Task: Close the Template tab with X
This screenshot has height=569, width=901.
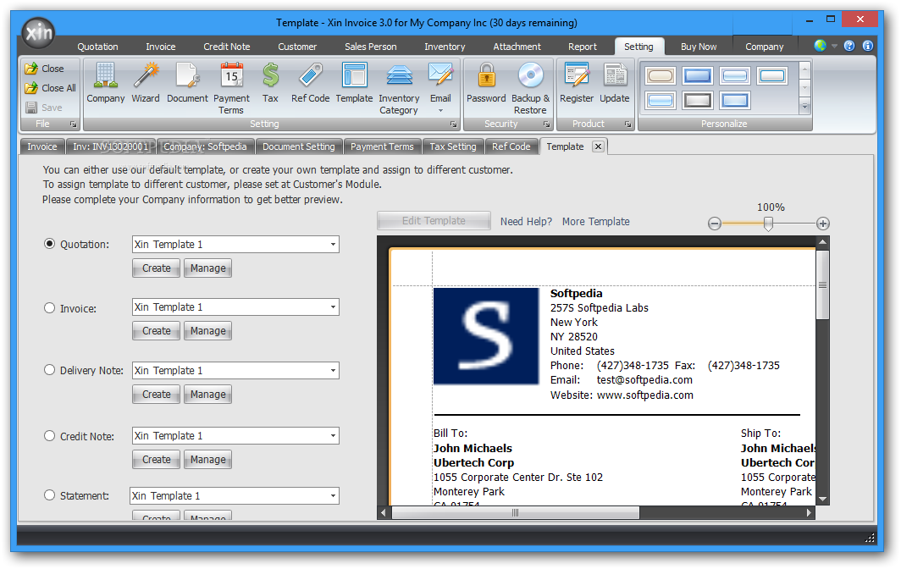Action: pos(598,146)
